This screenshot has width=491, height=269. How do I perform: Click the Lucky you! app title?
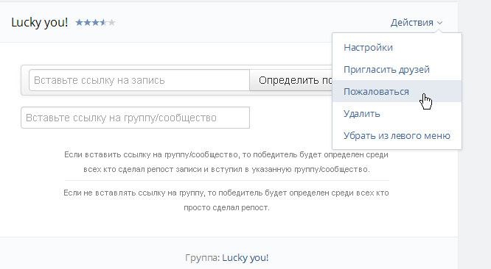(x=40, y=23)
